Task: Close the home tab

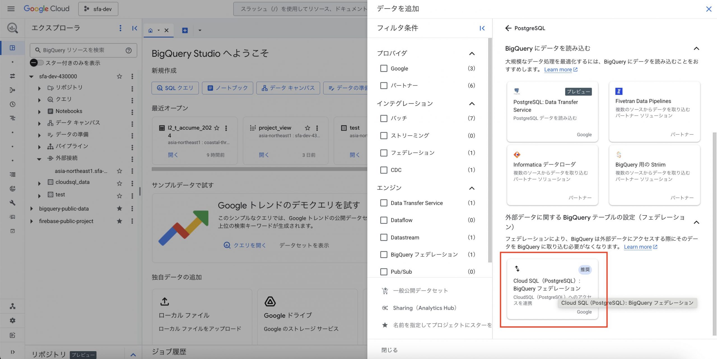Action: (x=166, y=30)
